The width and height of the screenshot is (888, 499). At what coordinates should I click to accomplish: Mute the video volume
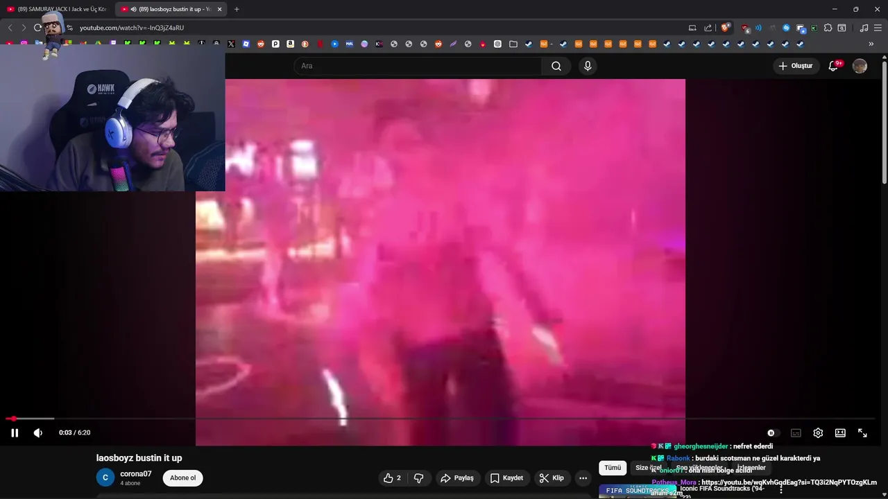38,433
